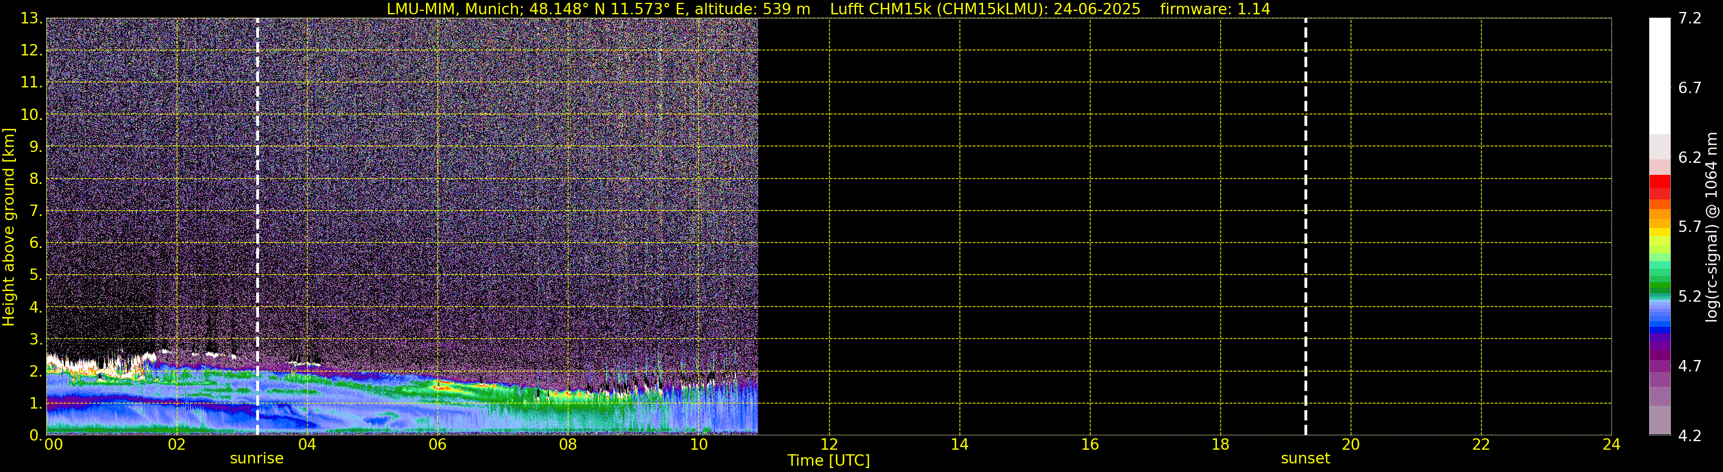The image size is (1723, 472).
Task: Click the 4 km height tick label
Action: click(x=35, y=307)
